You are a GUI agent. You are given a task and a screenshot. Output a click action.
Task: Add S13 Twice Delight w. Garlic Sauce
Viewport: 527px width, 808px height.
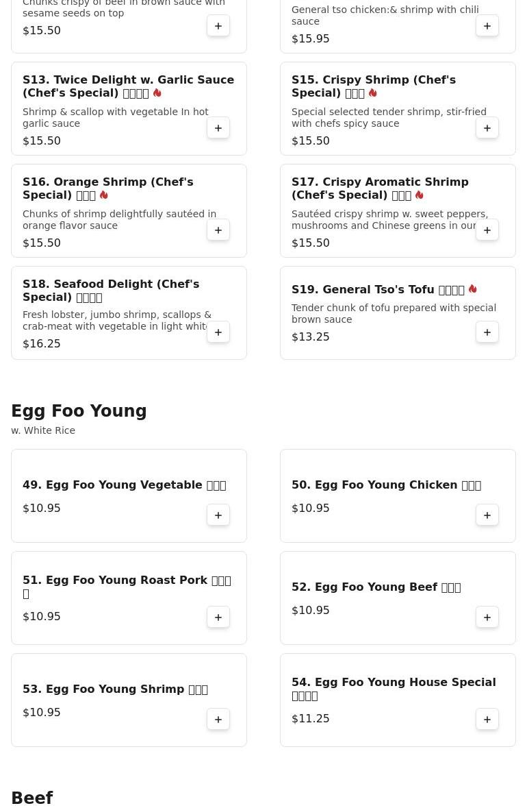coord(218,128)
